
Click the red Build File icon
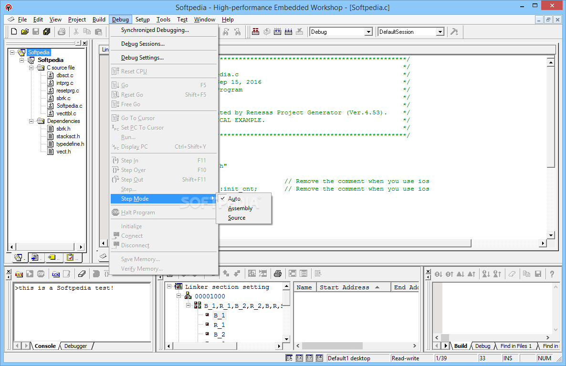256,32
